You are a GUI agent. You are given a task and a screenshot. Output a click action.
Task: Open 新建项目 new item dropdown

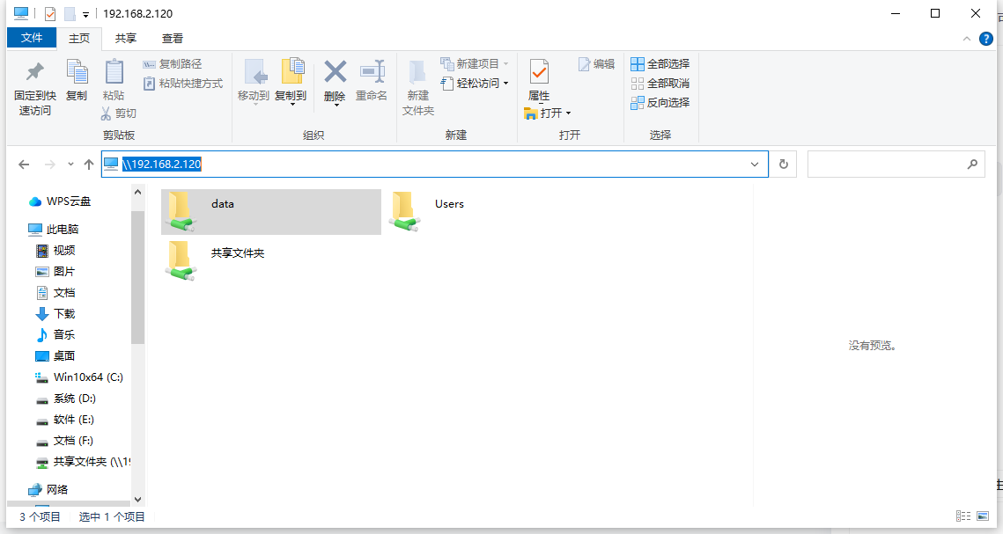(475, 64)
